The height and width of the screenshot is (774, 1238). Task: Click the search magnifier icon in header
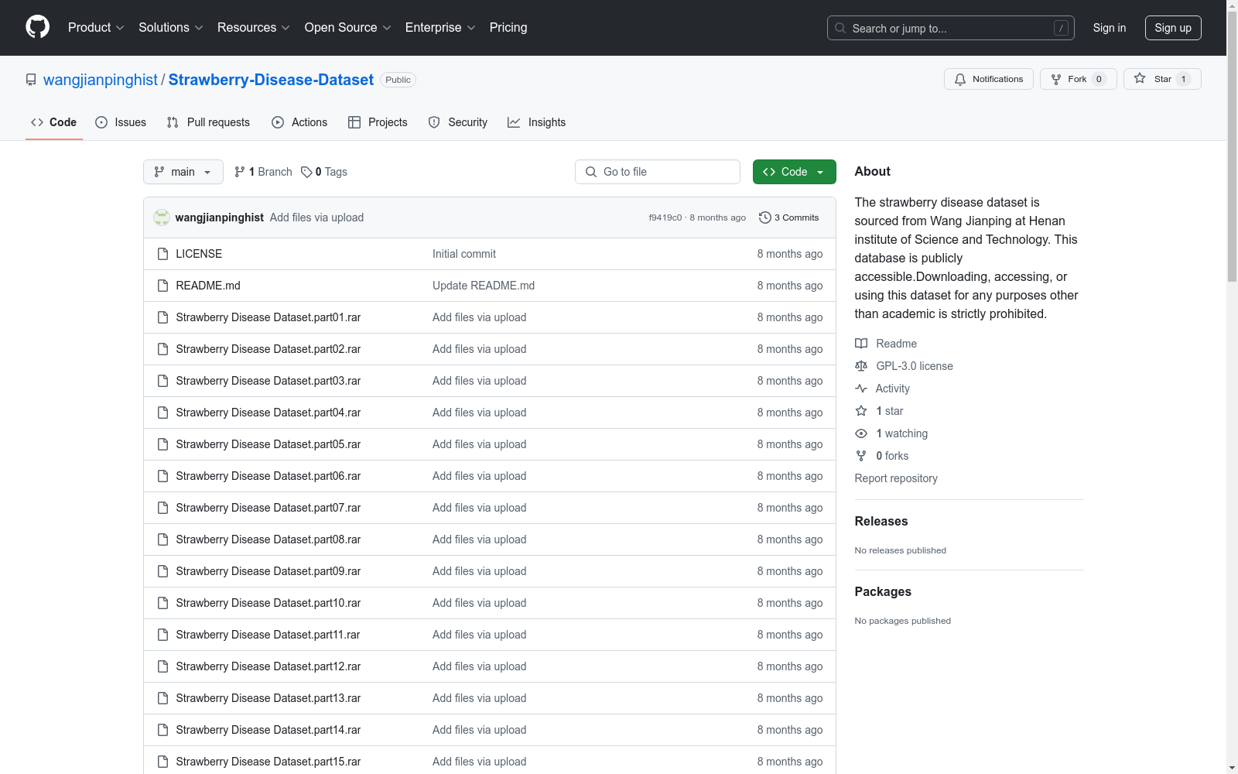point(840,28)
